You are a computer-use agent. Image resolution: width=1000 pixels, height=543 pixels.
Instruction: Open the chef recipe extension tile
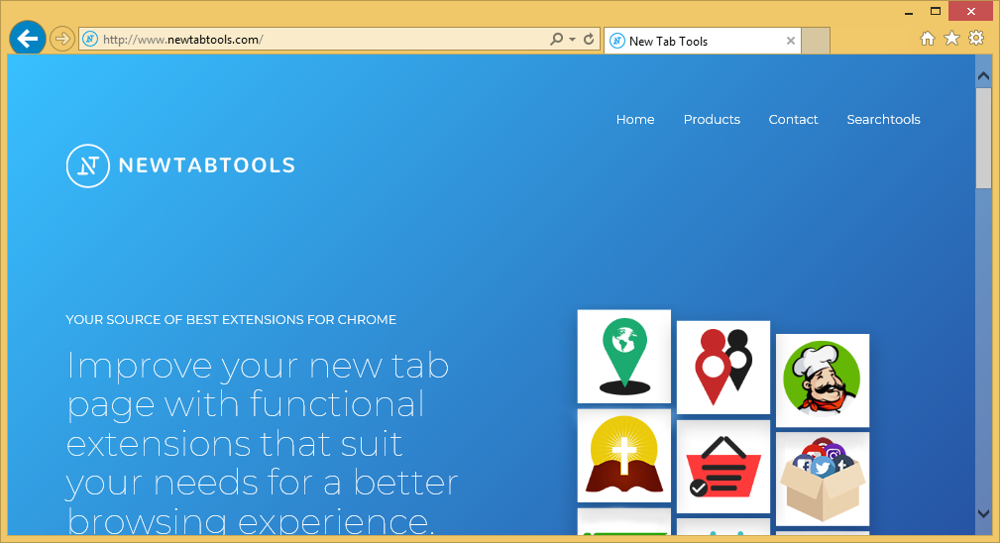tap(823, 380)
